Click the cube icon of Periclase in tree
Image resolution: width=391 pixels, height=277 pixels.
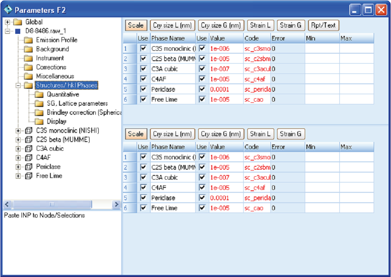(28, 166)
